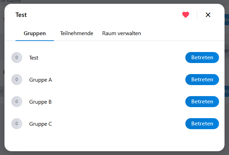Image resolution: width=229 pixels, height=155 pixels.
Task: Click Betreten for Gruppe C
Action: pyautogui.click(x=202, y=124)
